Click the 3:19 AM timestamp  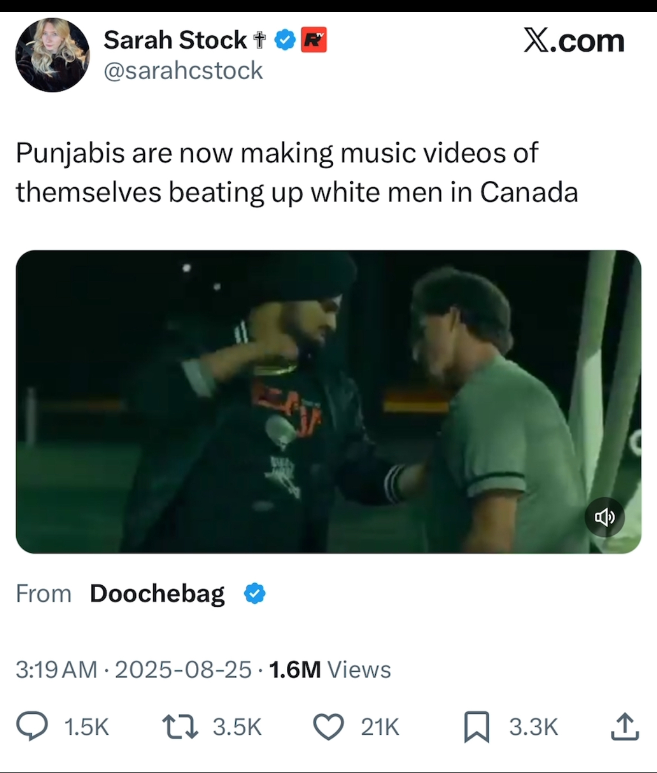tap(56, 669)
